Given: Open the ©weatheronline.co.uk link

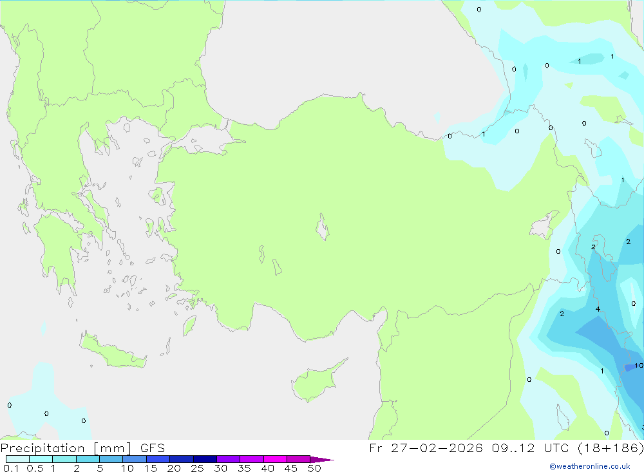Looking at the screenshot, I should tap(590, 466).
